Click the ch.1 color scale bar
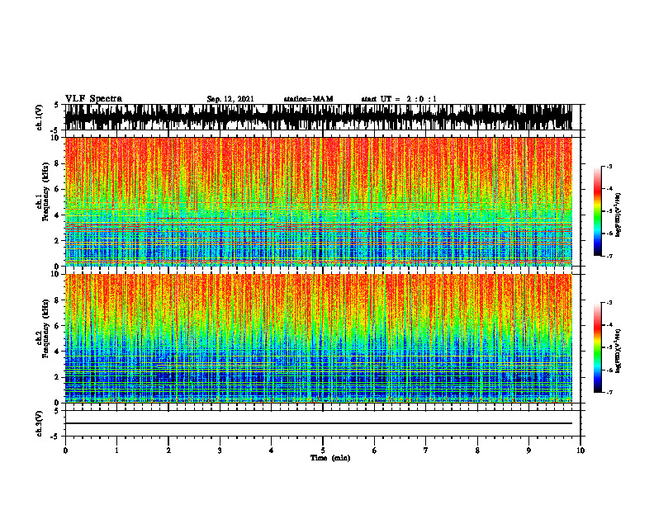The height and width of the screenshot is (505, 654). [598, 211]
